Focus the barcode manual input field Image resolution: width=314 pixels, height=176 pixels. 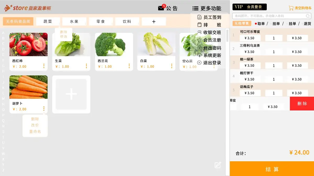[272, 16]
